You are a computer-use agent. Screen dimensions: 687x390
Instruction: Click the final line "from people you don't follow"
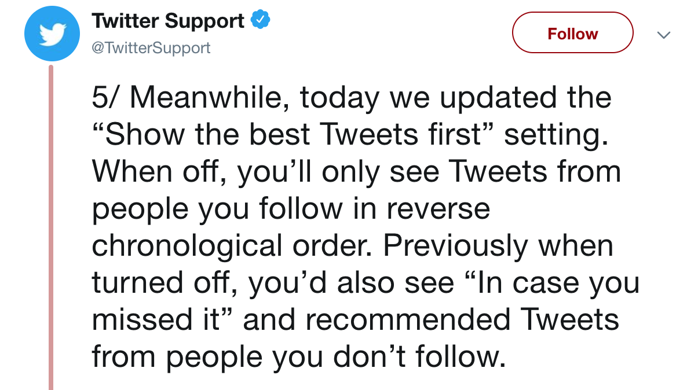[298, 356]
